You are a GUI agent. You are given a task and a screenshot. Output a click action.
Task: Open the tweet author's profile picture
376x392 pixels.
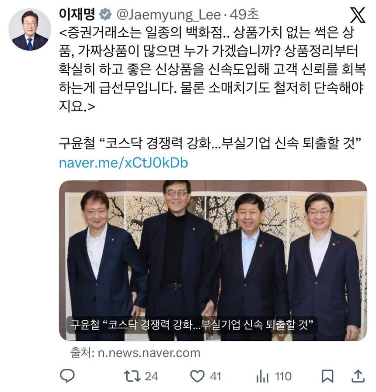30,30
